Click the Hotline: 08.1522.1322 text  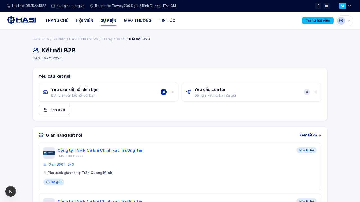tap(29, 6)
